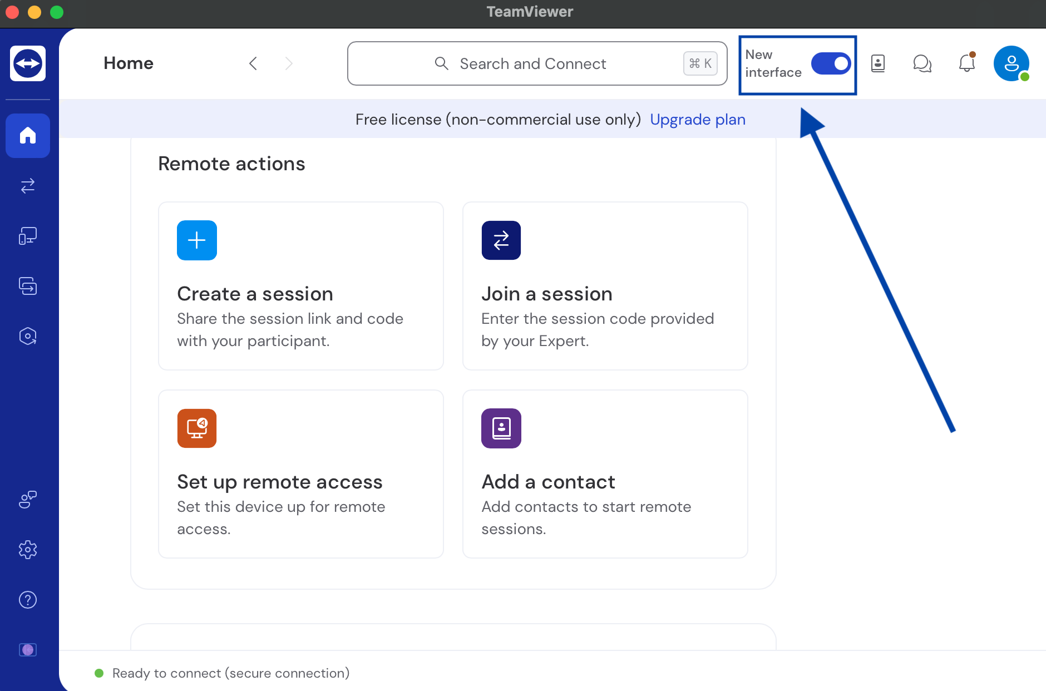
Task: Open the chat bubbles icon
Action: 922,63
